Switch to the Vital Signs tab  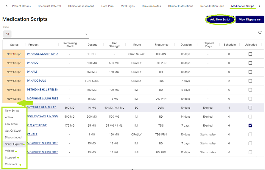(128, 6)
